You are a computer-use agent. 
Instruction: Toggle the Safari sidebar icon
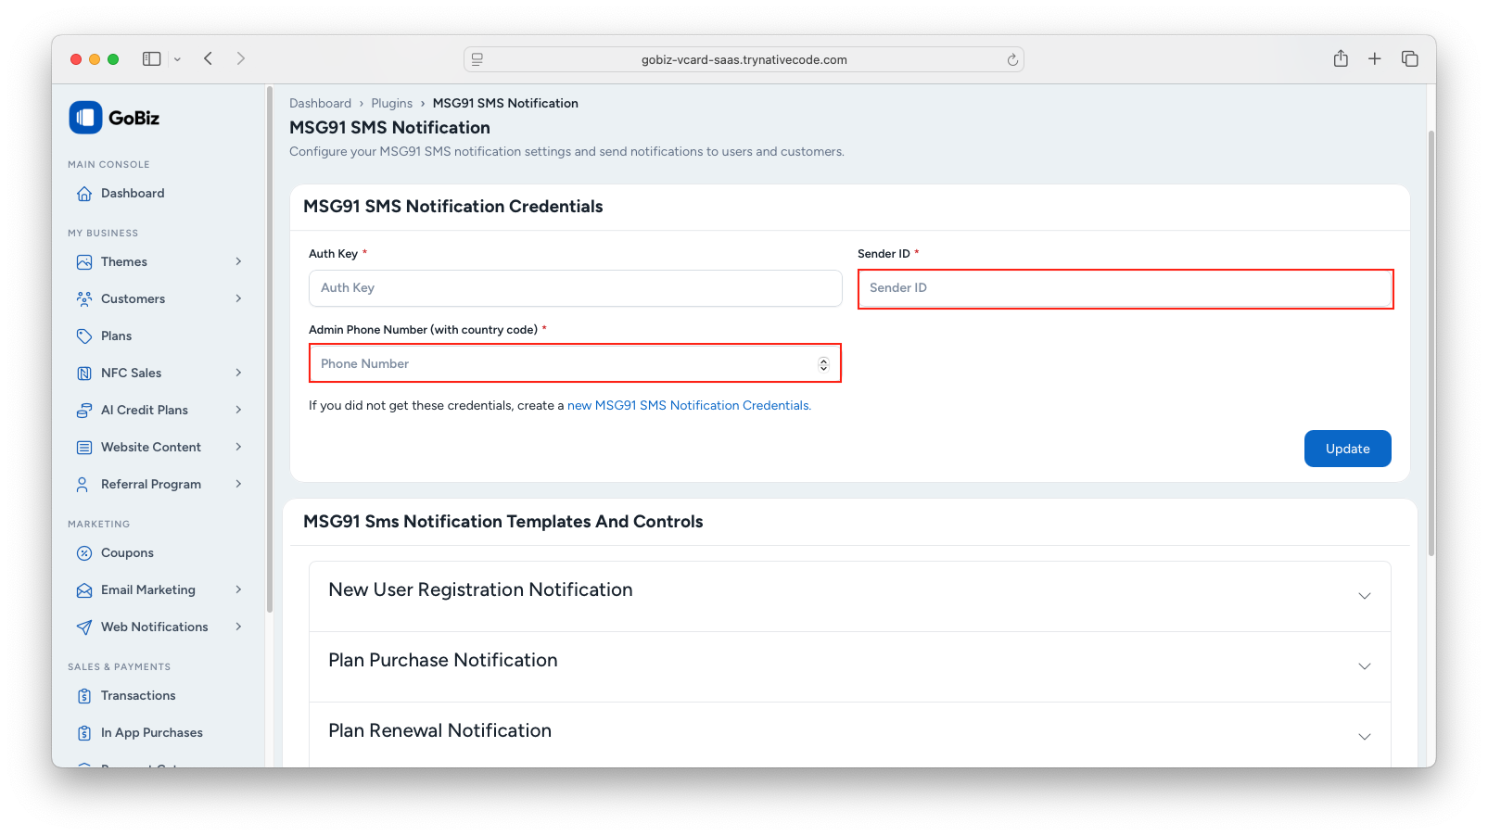[151, 58]
